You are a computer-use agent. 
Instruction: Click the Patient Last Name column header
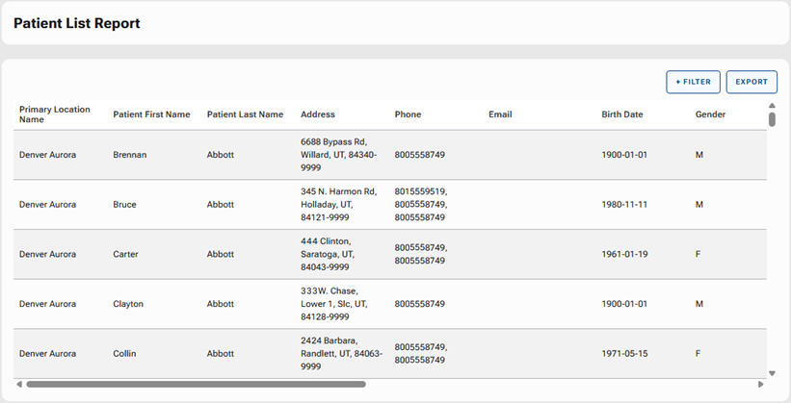245,114
